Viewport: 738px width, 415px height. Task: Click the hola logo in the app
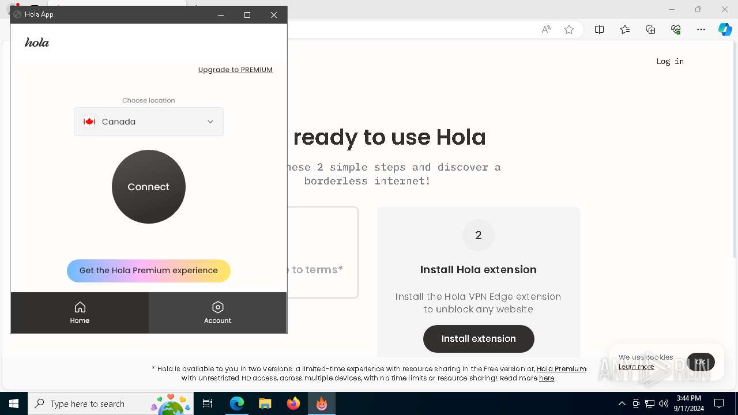tap(37, 43)
